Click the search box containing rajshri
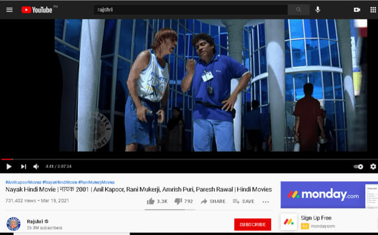This screenshot has width=378, height=235. pyautogui.click(x=191, y=10)
